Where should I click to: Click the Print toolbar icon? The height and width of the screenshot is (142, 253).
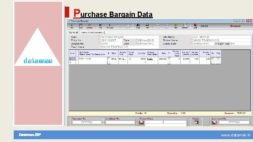[x=147, y=26]
